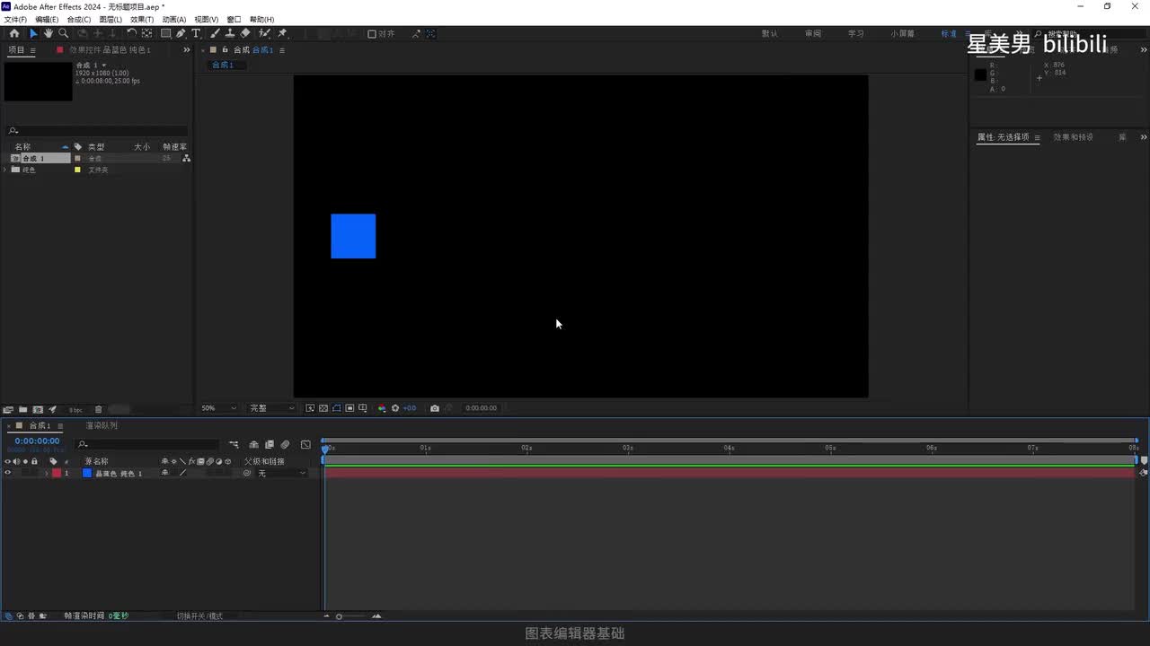Open the 编辑(E) menu
Screen dimensions: 1150x646
47,19
